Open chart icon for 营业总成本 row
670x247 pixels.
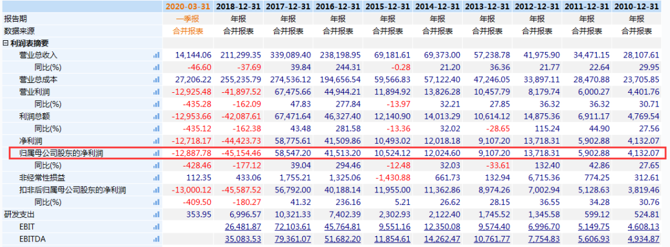[x=156, y=80]
